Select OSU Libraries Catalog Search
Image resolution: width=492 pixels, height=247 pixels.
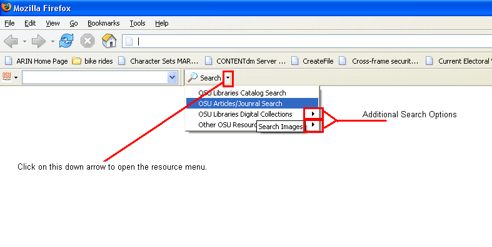tap(253, 93)
